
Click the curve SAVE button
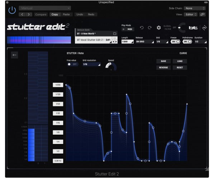pos(163,61)
